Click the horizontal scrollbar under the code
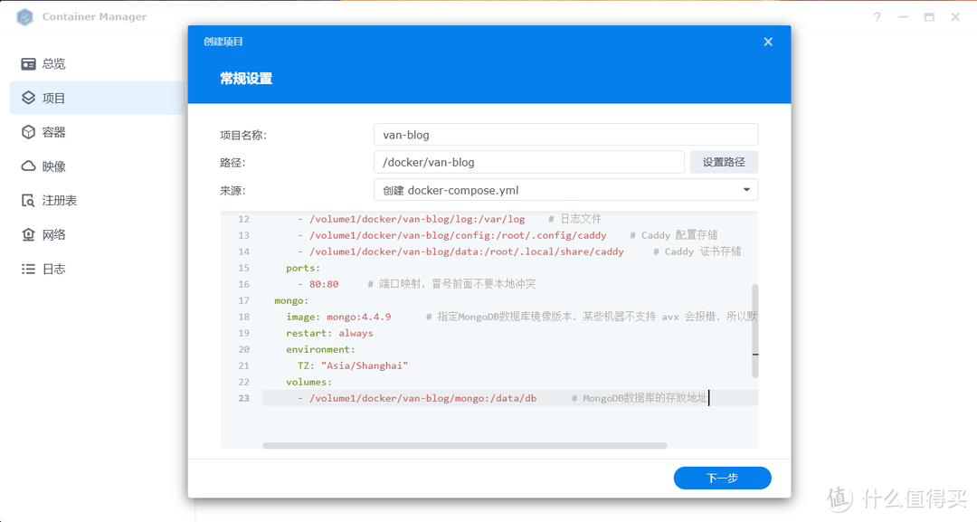 (x=464, y=445)
